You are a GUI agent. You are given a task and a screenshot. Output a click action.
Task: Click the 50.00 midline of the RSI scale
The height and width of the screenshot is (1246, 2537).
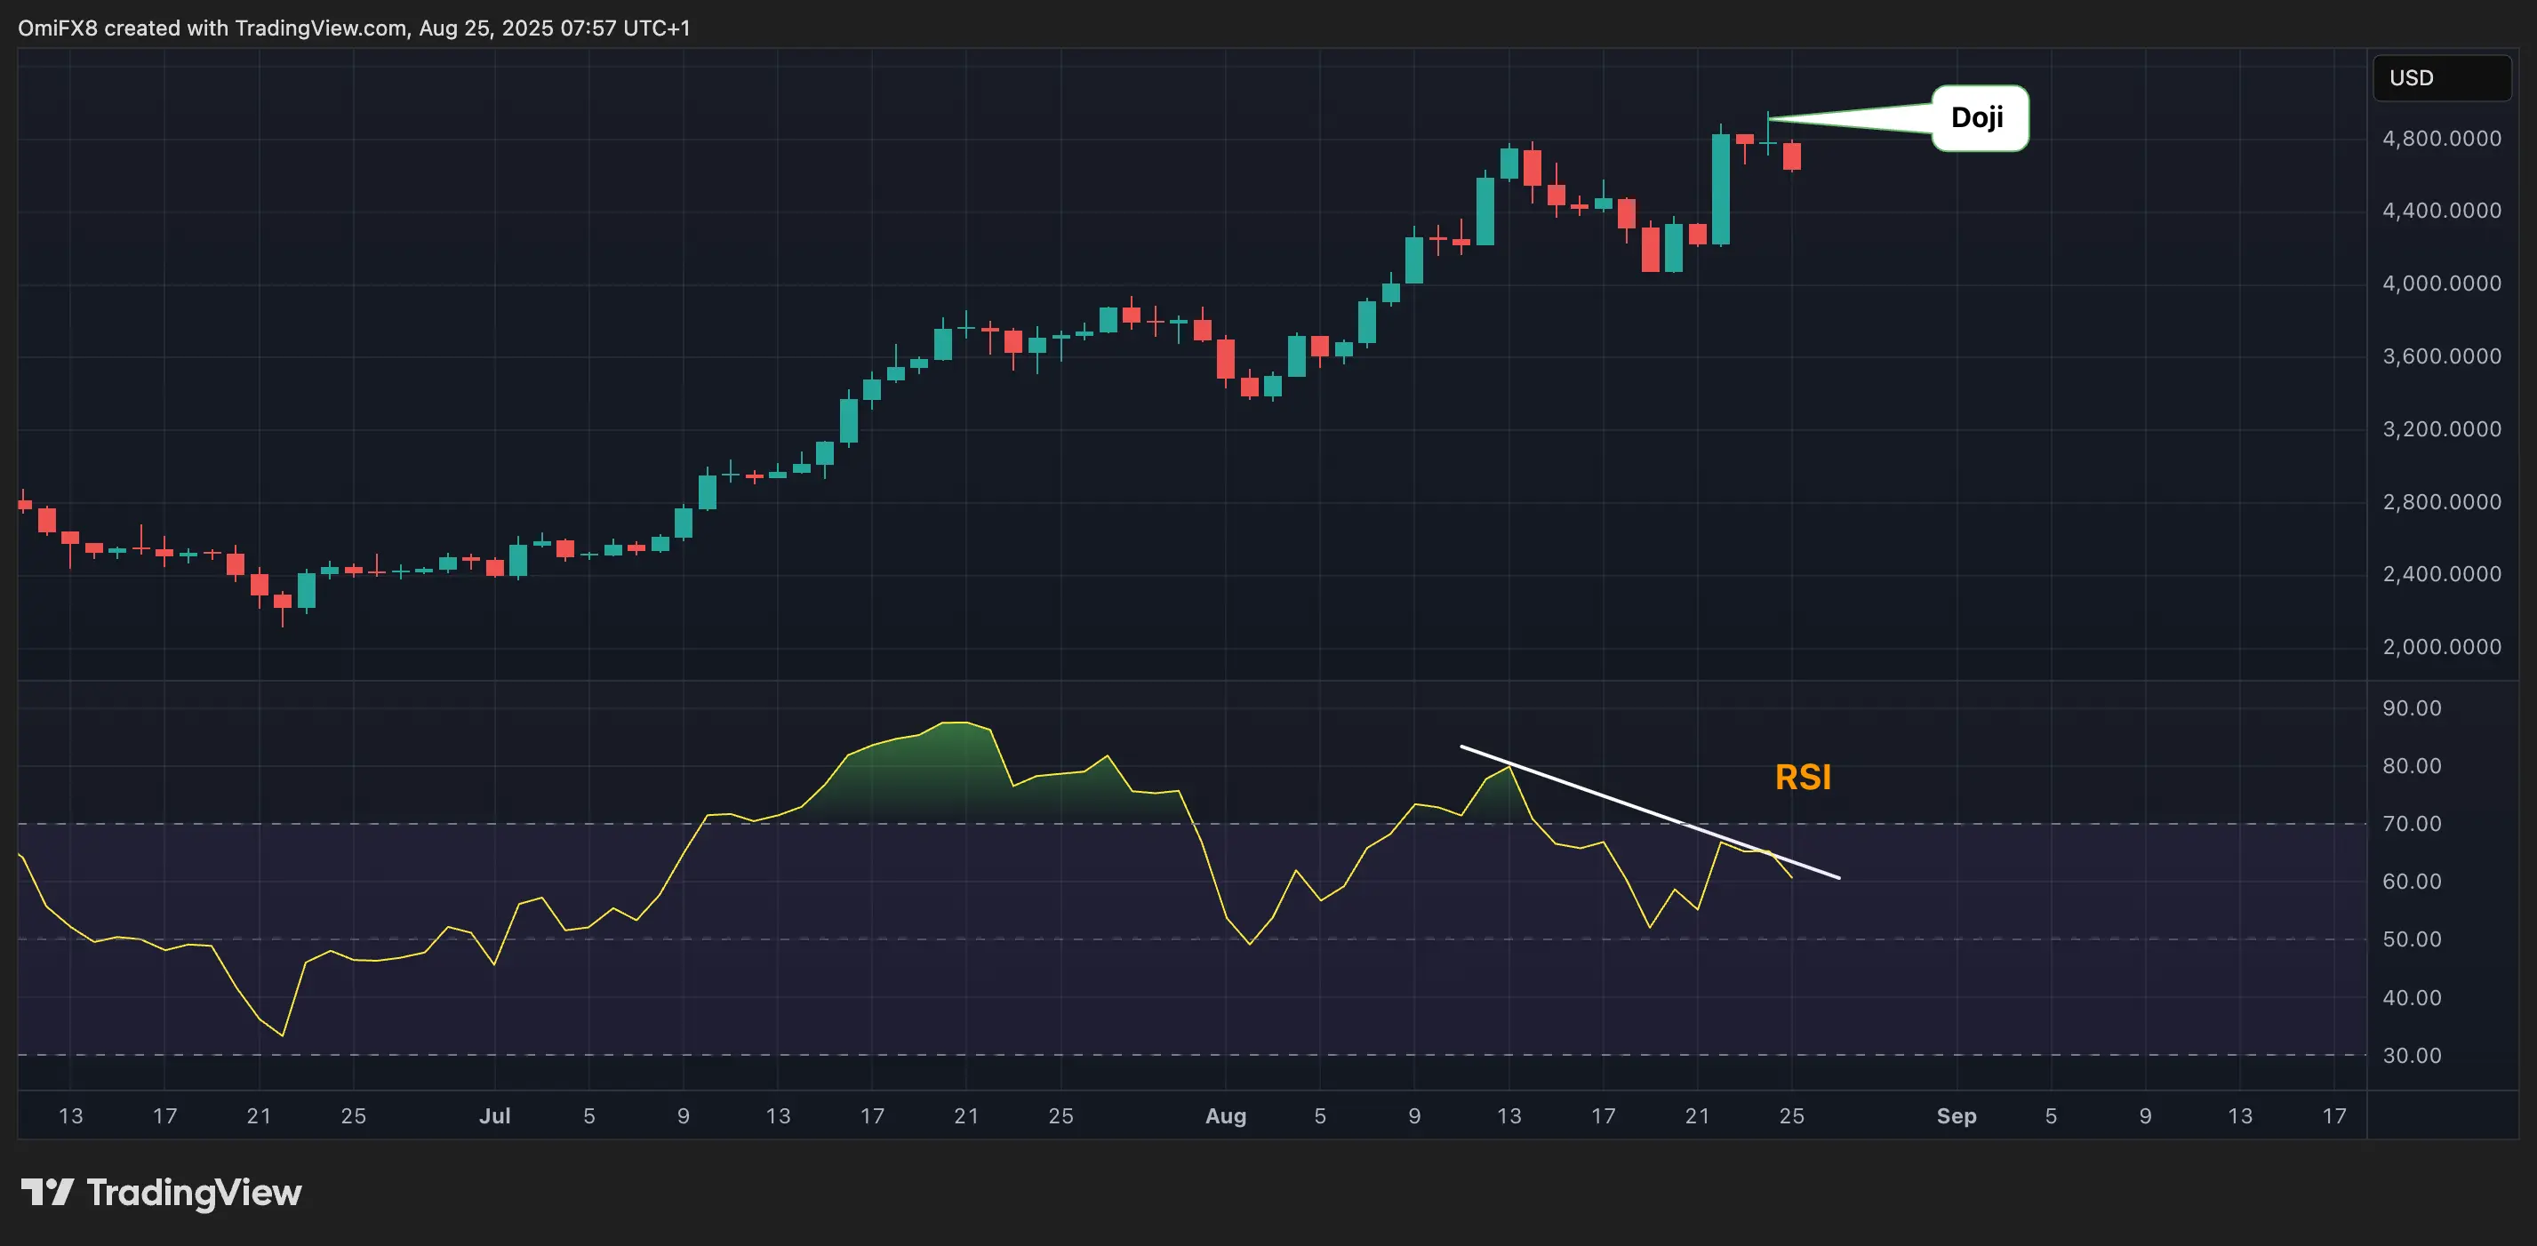click(2411, 939)
